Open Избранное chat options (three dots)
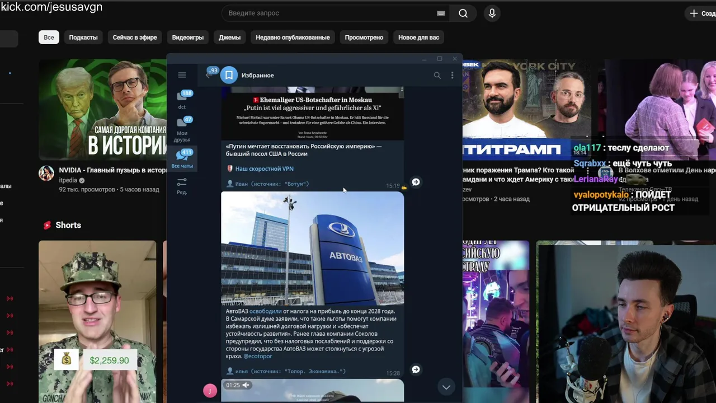This screenshot has height=403, width=716. point(452,75)
